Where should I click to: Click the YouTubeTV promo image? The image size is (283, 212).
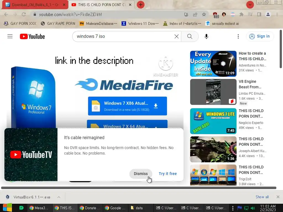click(31, 155)
